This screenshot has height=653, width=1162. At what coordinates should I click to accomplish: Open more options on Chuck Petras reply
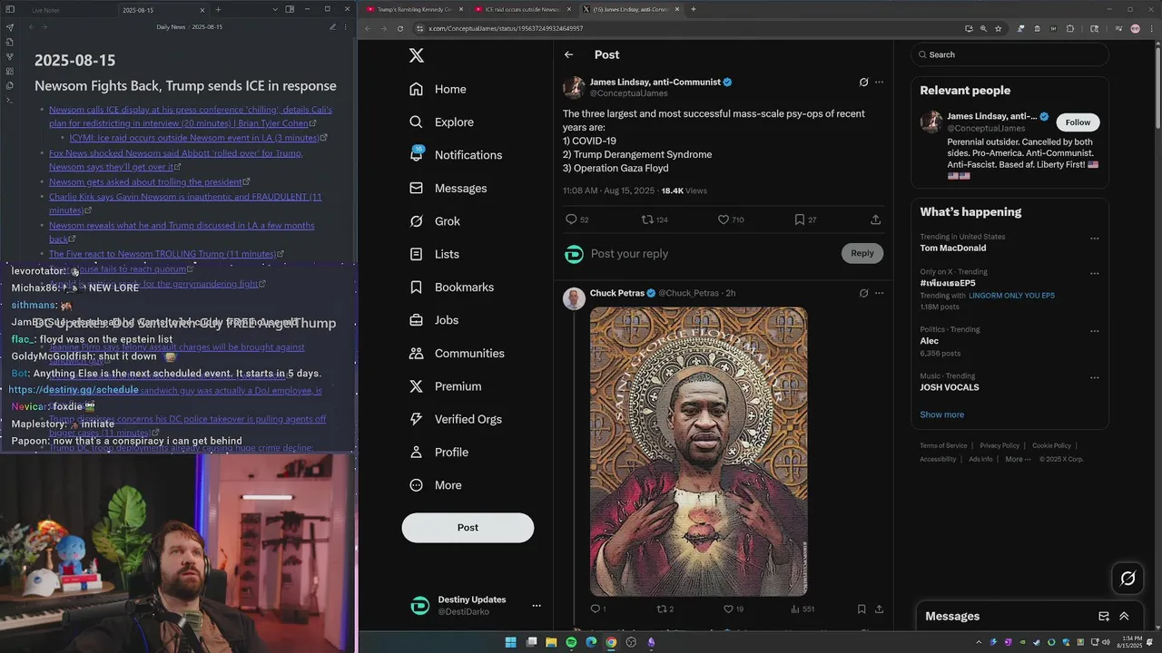879,293
